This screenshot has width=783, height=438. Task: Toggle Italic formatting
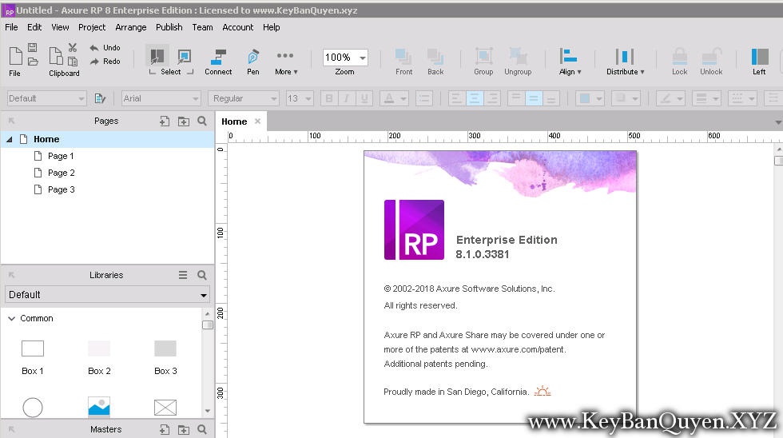[347, 98]
